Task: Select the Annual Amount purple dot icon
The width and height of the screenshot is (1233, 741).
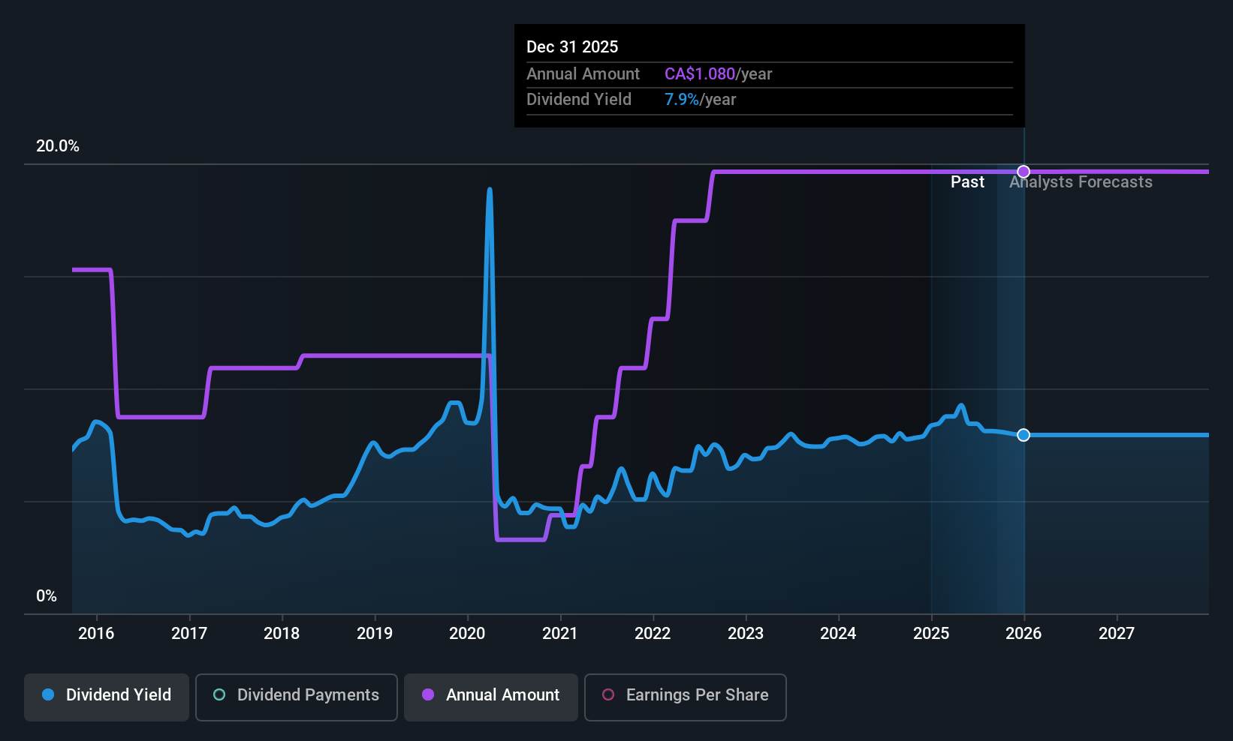Action: [x=427, y=695]
